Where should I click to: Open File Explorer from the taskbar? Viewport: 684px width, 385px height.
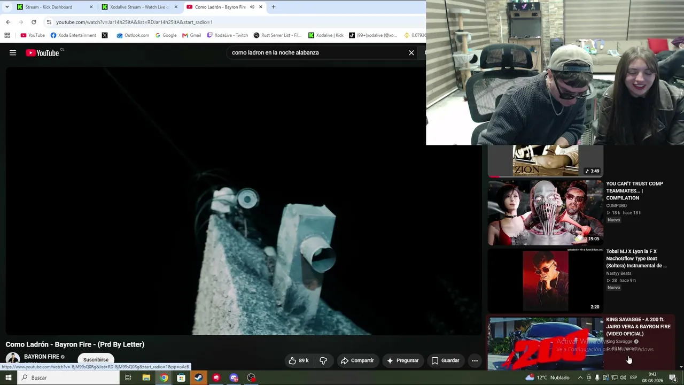click(146, 378)
